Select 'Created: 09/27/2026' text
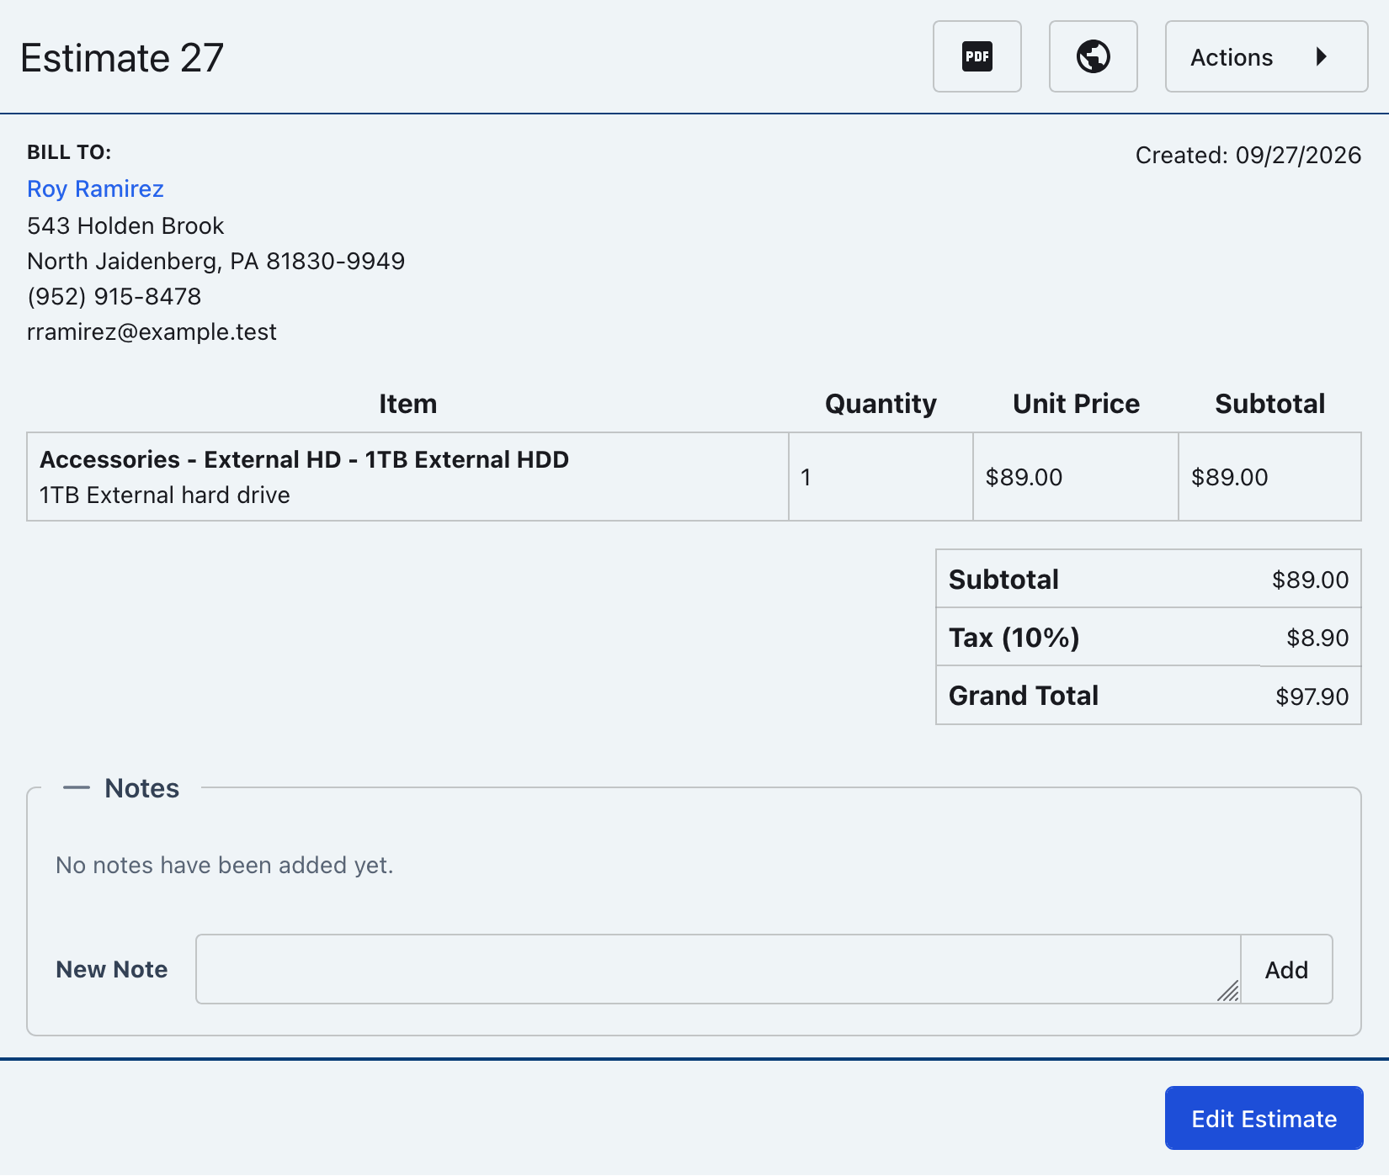The image size is (1389, 1176). (1248, 155)
